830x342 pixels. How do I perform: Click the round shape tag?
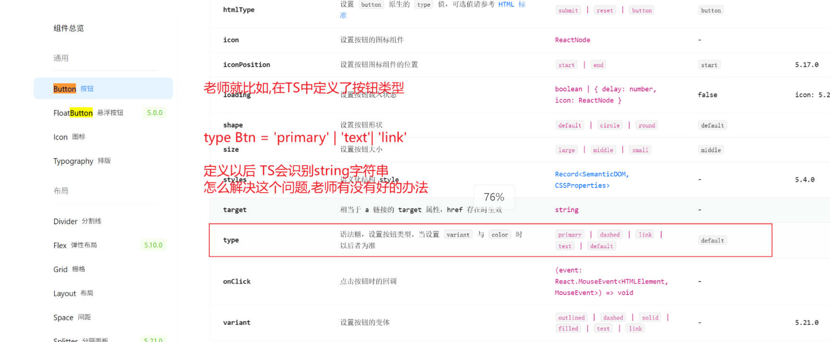tap(647, 125)
